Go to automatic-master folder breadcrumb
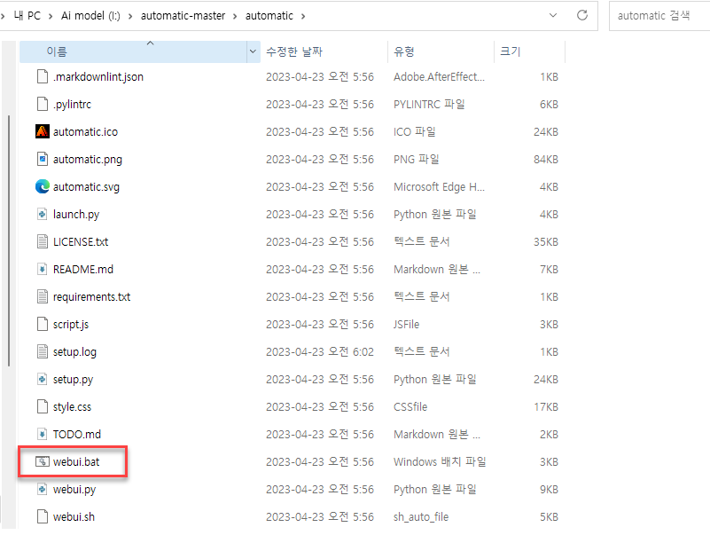This screenshot has width=710, height=535. click(x=183, y=16)
